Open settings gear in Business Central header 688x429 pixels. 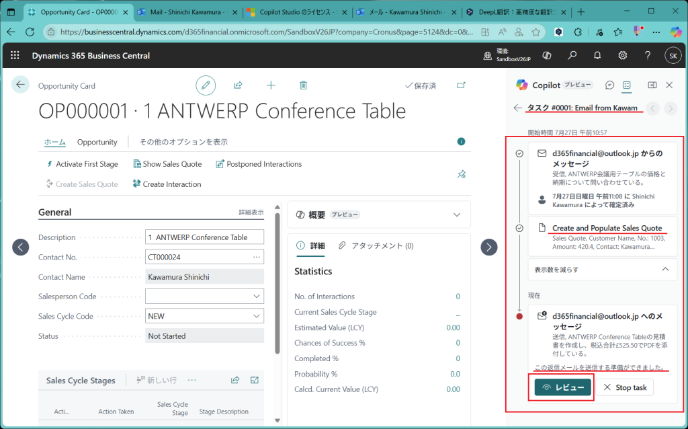[x=623, y=55]
